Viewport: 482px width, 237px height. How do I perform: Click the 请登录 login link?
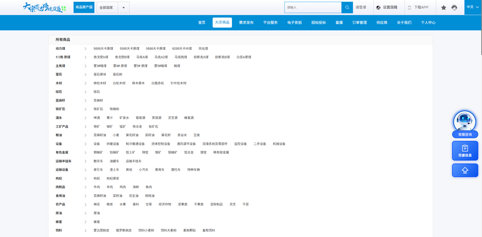point(361,7)
